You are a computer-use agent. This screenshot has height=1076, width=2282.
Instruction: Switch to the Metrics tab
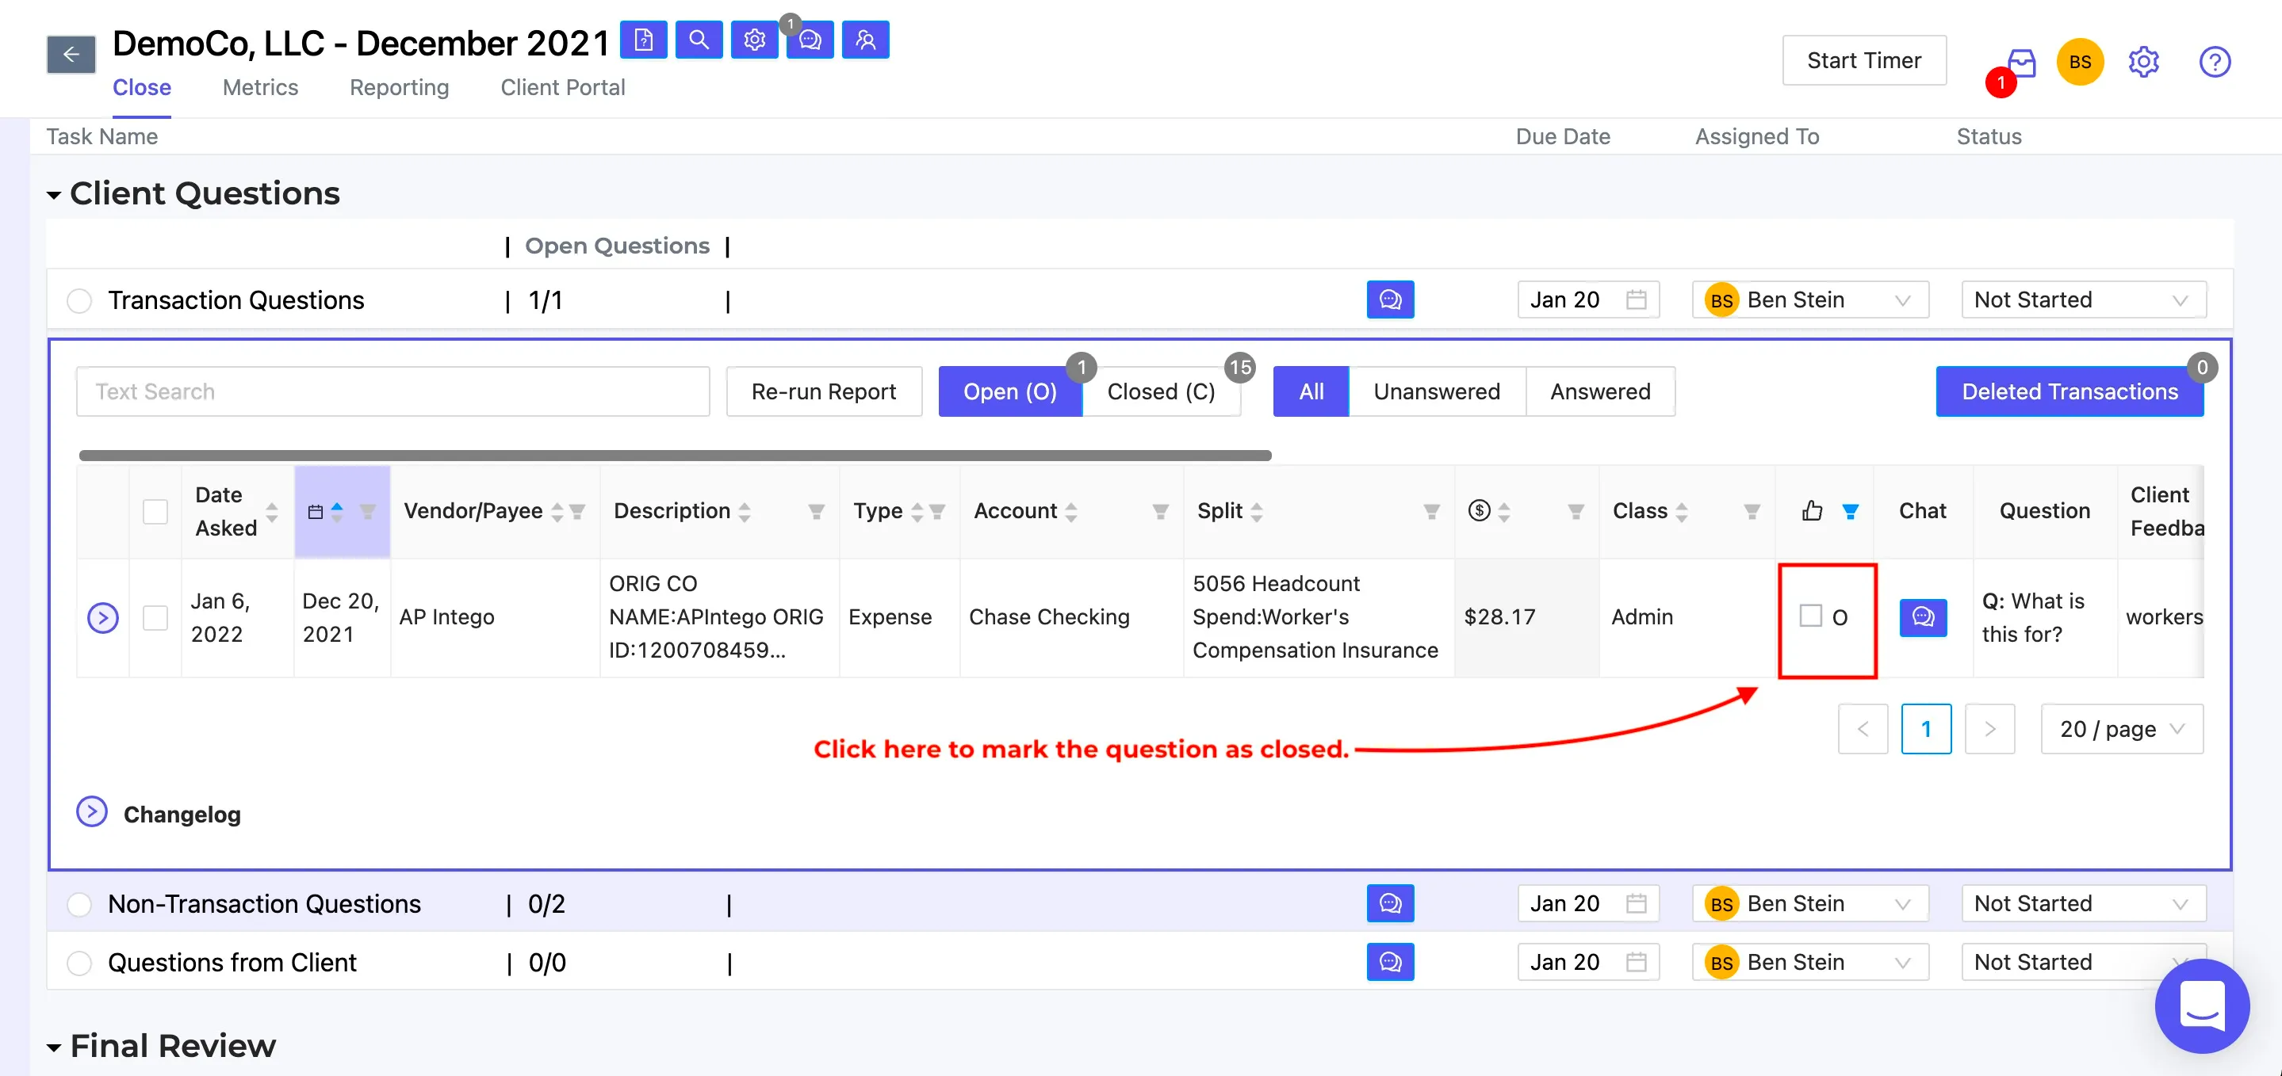260,88
